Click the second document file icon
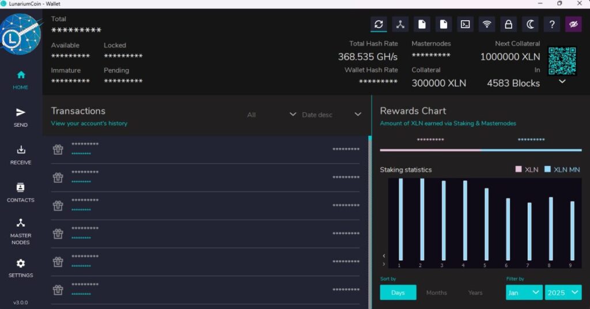This screenshot has width=590, height=309. pyautogui.click(x=444, y=24)
